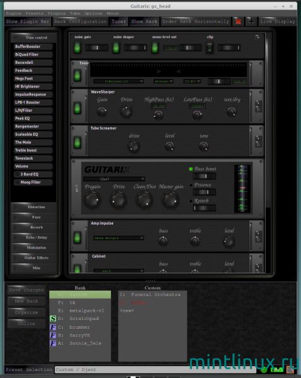Open the 12ax7 tube selector dropdown
This screenshot has width=301, height=378.
coord(114,179)
